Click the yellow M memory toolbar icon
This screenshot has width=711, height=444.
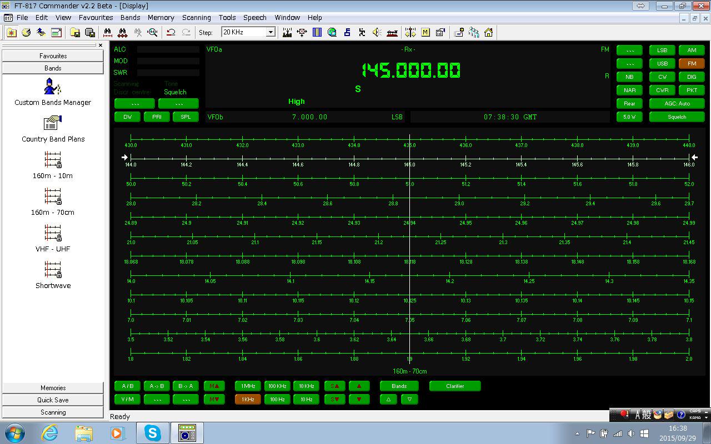(x=425, y=33)
